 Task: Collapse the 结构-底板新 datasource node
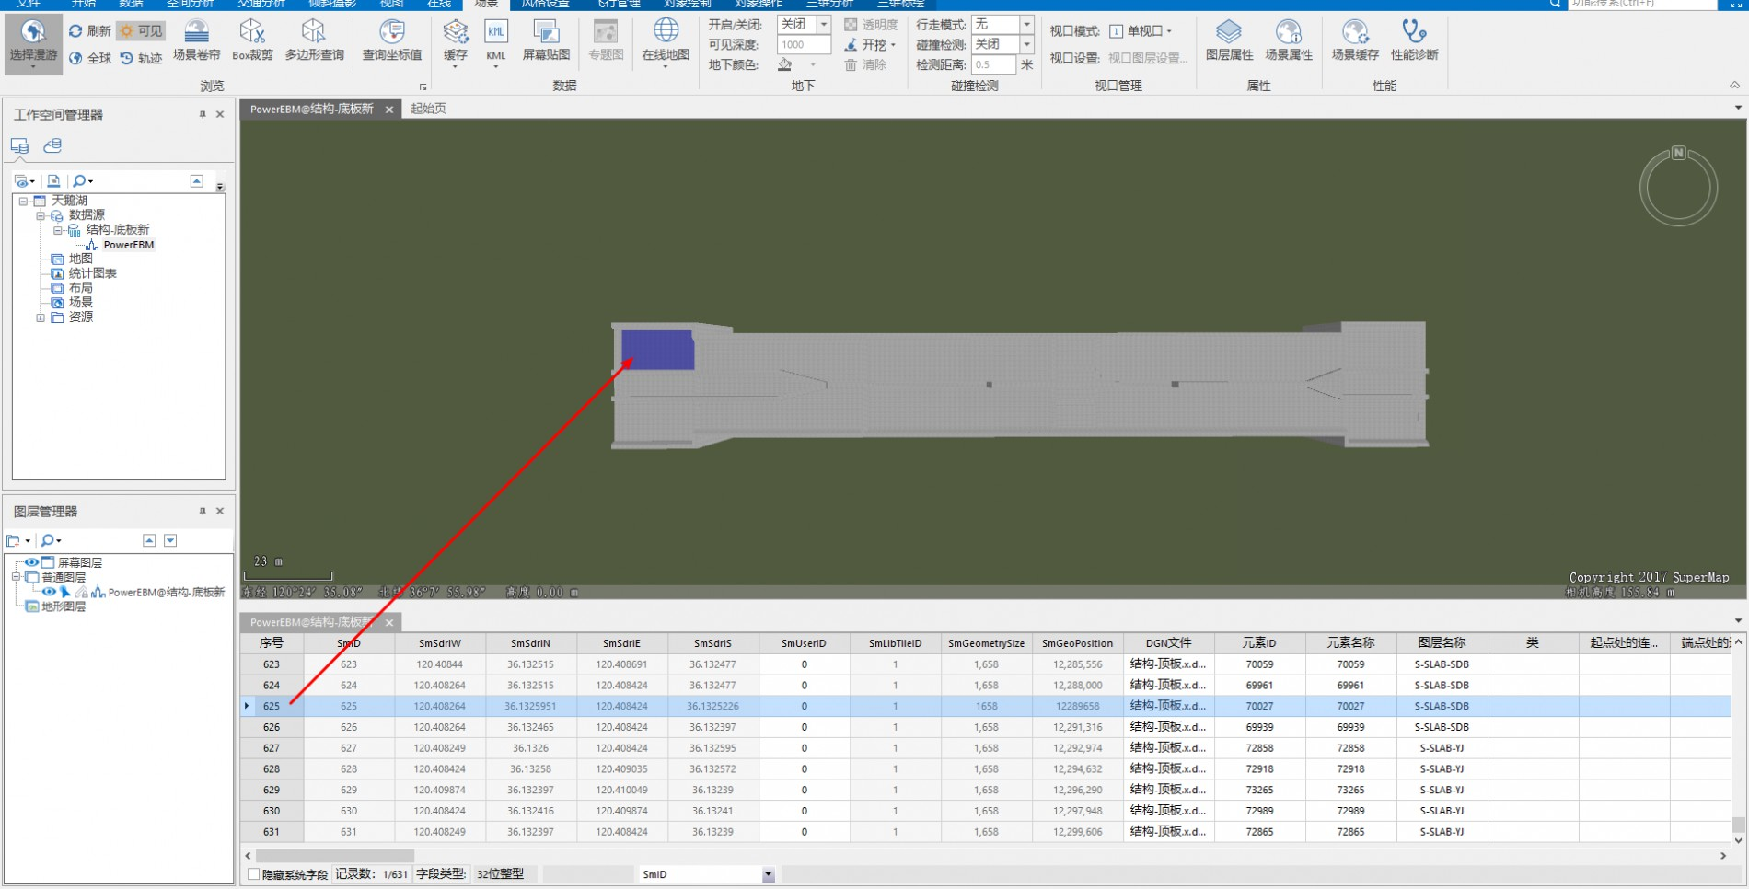click(57, 230)
